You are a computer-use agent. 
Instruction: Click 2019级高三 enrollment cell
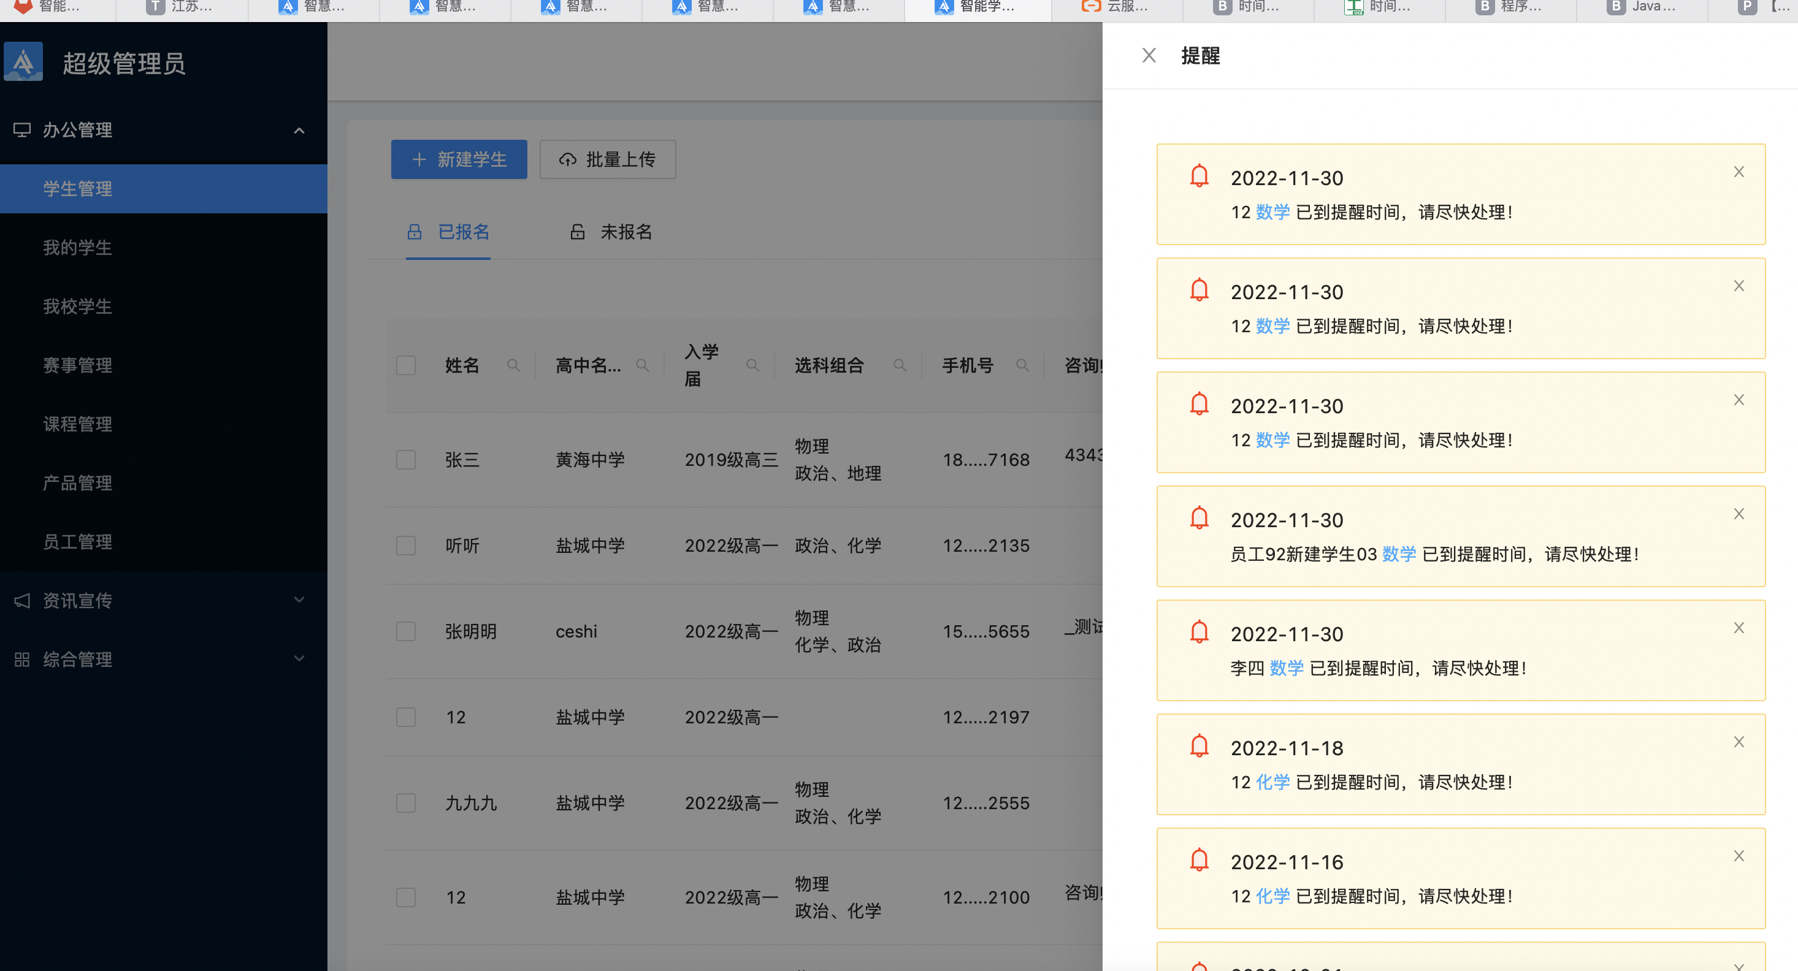(x=731, y=460)
